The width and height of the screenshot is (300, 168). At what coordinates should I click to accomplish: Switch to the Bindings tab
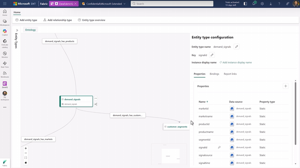pyautogui.click(x=214, y=74)
